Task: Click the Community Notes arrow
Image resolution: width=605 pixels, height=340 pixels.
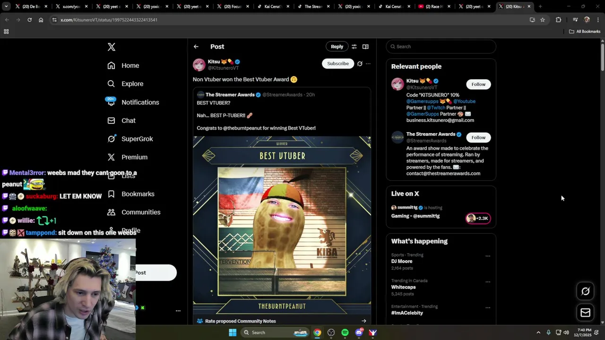Action: point(363,321)
